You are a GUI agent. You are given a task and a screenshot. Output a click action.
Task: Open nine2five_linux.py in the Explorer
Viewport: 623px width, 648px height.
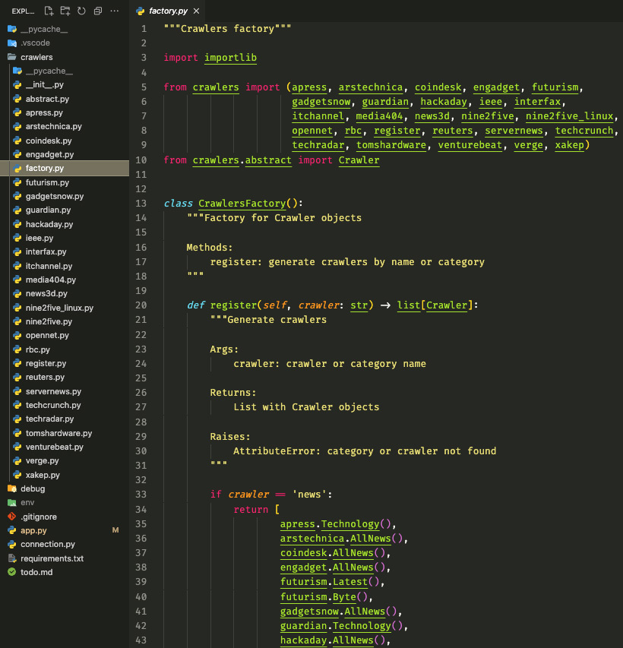(x=65, y=308)
